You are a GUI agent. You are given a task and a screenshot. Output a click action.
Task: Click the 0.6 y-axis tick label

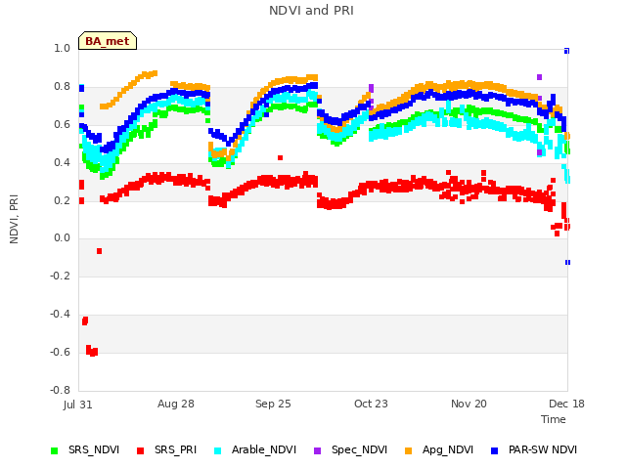click(x=62, y=124)
